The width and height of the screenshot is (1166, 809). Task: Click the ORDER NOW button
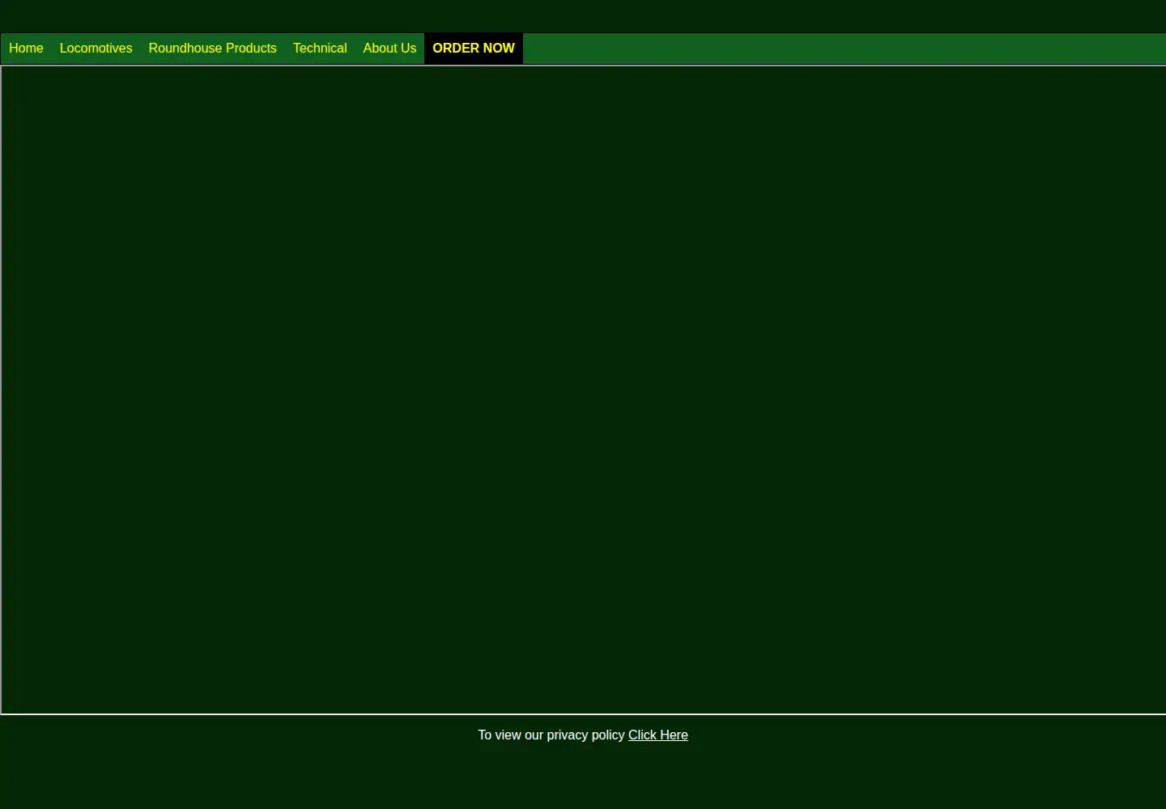(474, 49)
